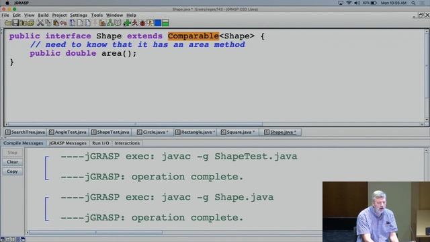The image size is (430, 242).
Task: Show the Interactions tab
Action: 127,143
